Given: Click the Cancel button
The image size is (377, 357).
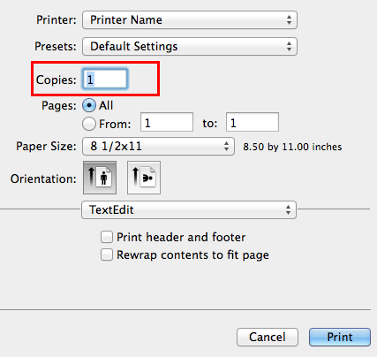Looking at the screenshot, I should (268, 337).
